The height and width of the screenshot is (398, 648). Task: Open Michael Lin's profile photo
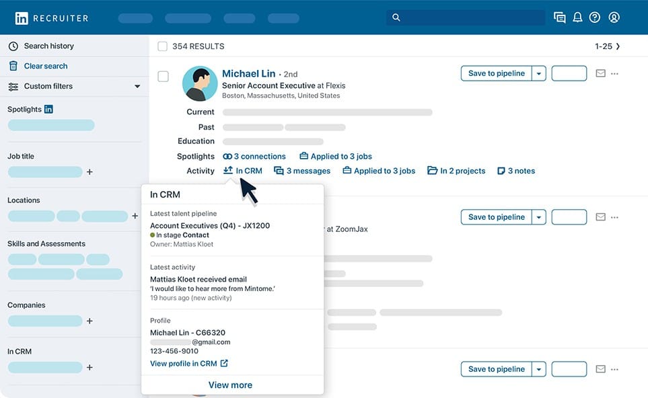tap(200, 83)
